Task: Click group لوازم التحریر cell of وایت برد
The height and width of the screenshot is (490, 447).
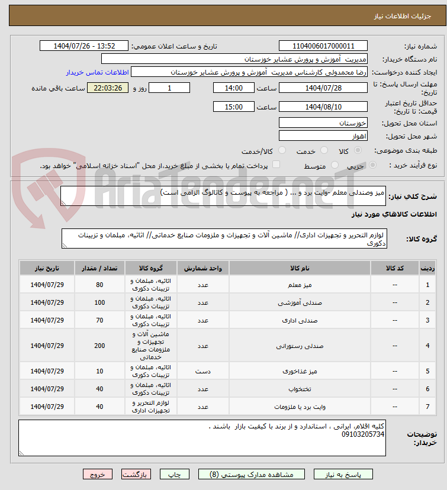Action: click(x=150, y=407)
